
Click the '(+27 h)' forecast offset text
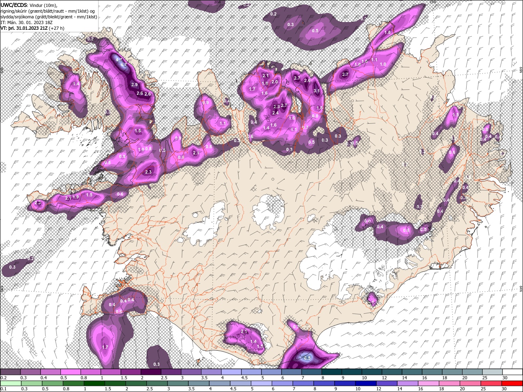click(x=57, y=28)
